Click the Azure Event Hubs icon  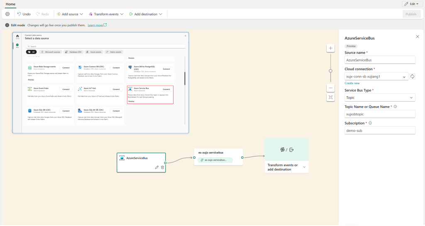coord(30,89)
